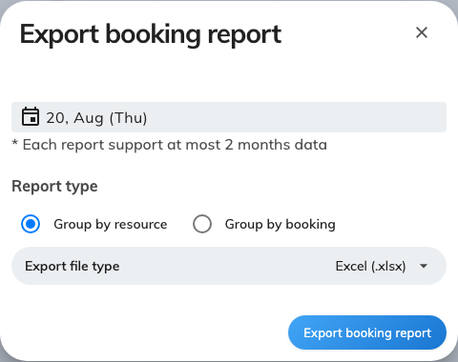Screen dimensions: 458x362
Task: Click the calendar icon beside the date
Action: click(31, 116)
